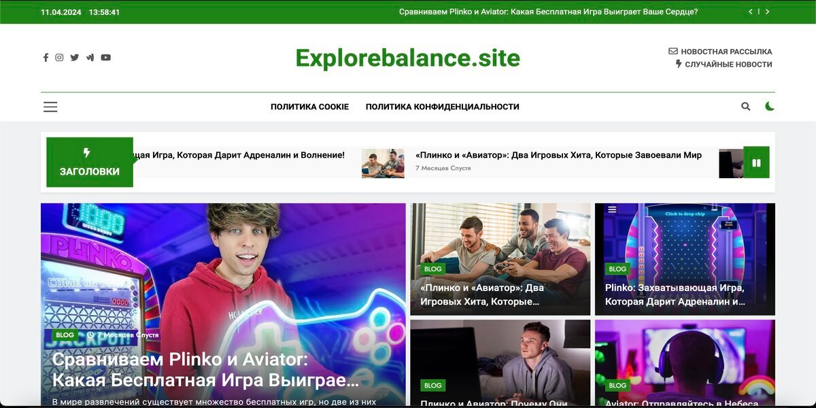Open the Telegram social icon
The width and height of the screenshot is (816, 408).
click(x=90, y=57)
